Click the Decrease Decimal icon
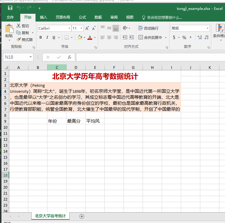Viewport: 225px width, 223px height. (x=206, y=37)
